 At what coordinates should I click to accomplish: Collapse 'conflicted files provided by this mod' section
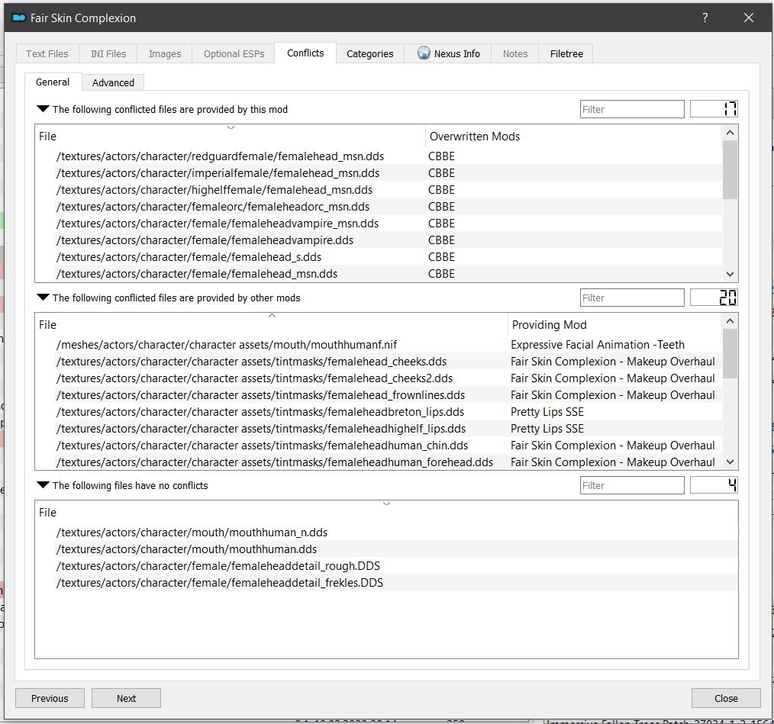pyautogui.click(x=43, y=109)
